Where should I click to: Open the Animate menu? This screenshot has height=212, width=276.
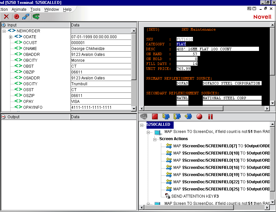[19, 9]
